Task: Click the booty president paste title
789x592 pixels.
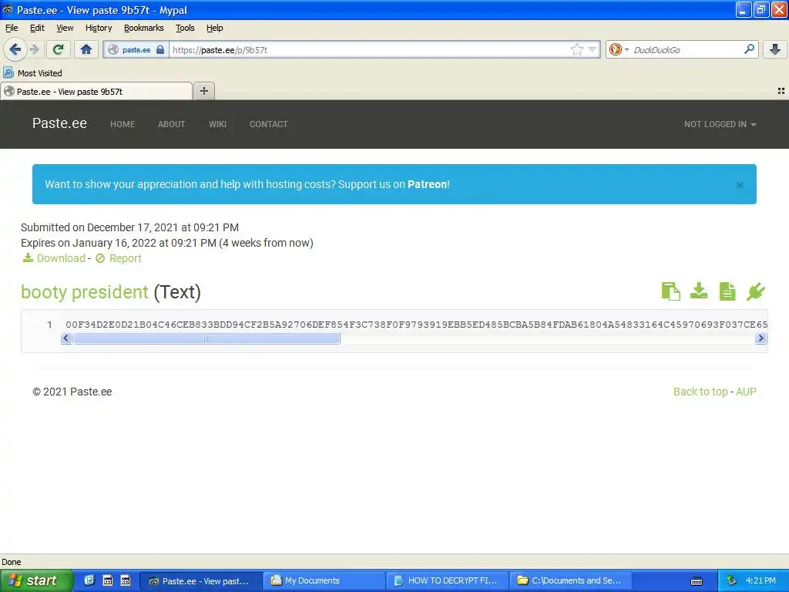Action: (x=85, y=292)
